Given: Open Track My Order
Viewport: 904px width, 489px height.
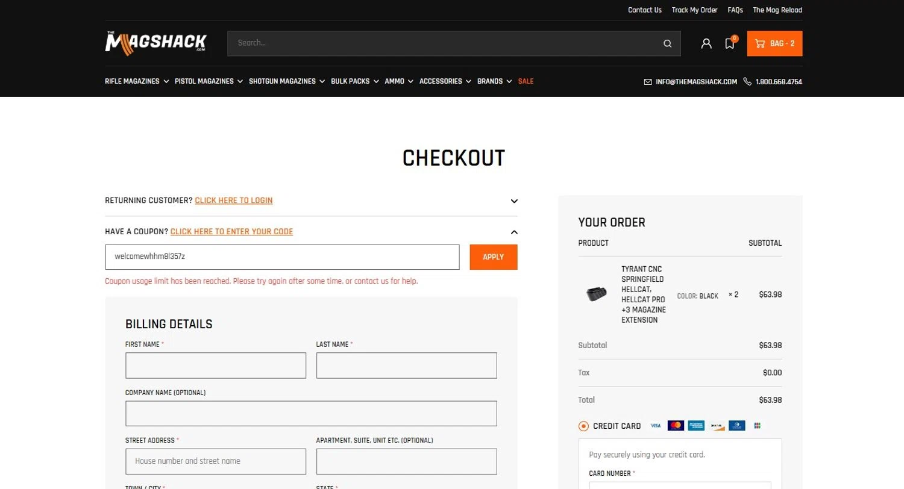Looking at the screenshot, I should pos(695,10).
